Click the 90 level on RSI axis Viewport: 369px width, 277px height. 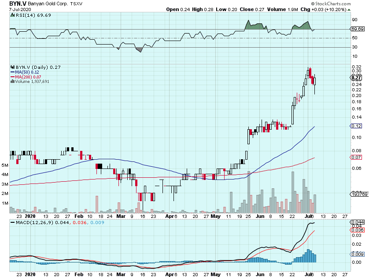[x=354, y=20]
